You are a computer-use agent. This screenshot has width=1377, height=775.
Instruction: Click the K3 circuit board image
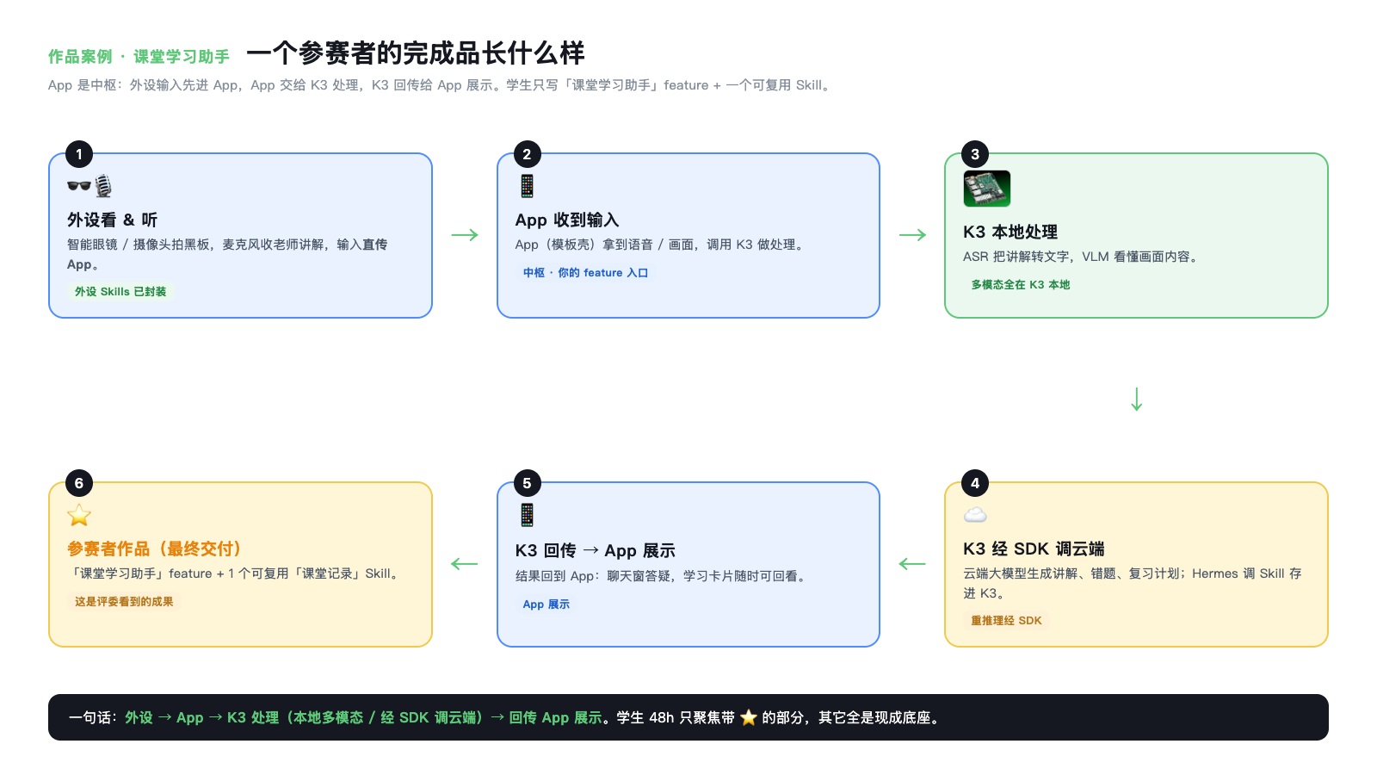click(986, 189)
